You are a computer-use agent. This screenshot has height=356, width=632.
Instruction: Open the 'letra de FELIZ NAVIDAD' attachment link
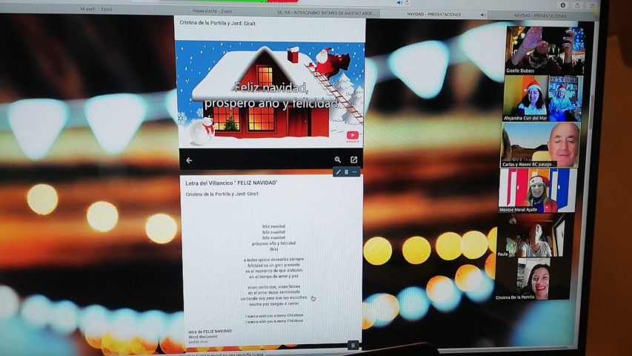coord(210,331)
